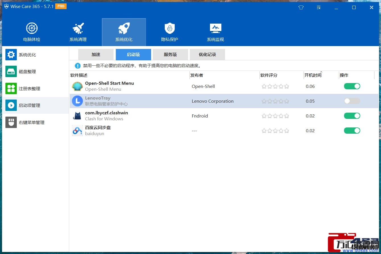Image resolution: width=381 pixels, height=254 pixels.
Task: Click the 磁盘整理 disk sidebar icon
Action: point(11,71)
